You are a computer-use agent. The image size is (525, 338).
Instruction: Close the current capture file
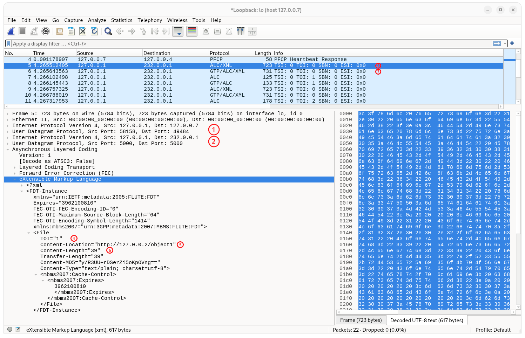82,31
